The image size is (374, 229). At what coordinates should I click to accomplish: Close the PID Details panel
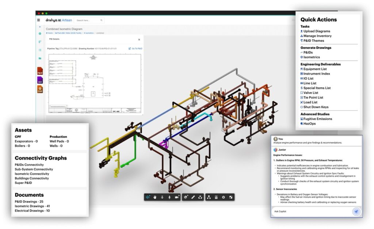(x=139, y=39)
